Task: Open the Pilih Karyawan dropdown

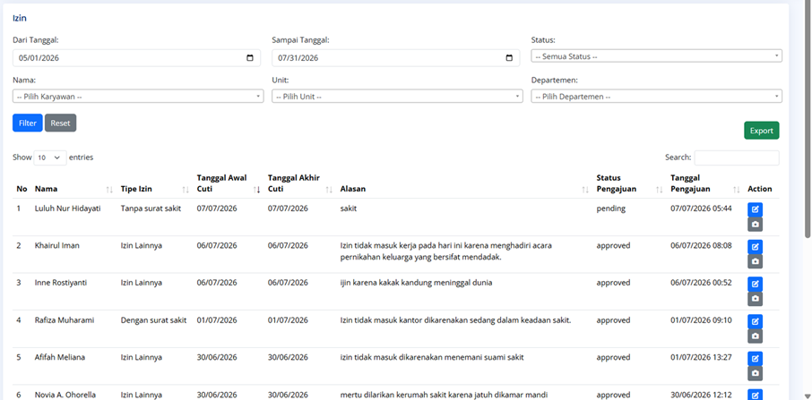Action: pos(138,96)
